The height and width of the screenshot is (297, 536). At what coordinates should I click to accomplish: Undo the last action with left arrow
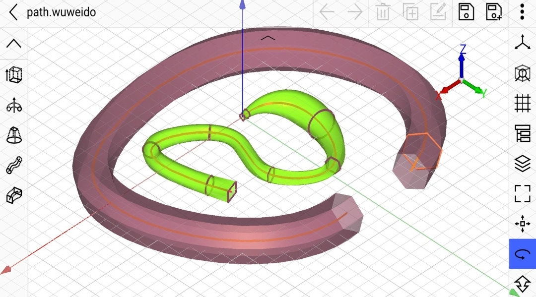(327, 12)
